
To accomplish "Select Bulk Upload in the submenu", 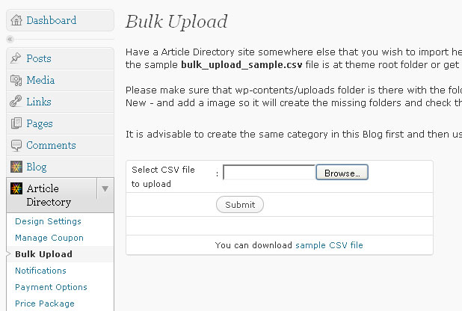I will (43, 254).
